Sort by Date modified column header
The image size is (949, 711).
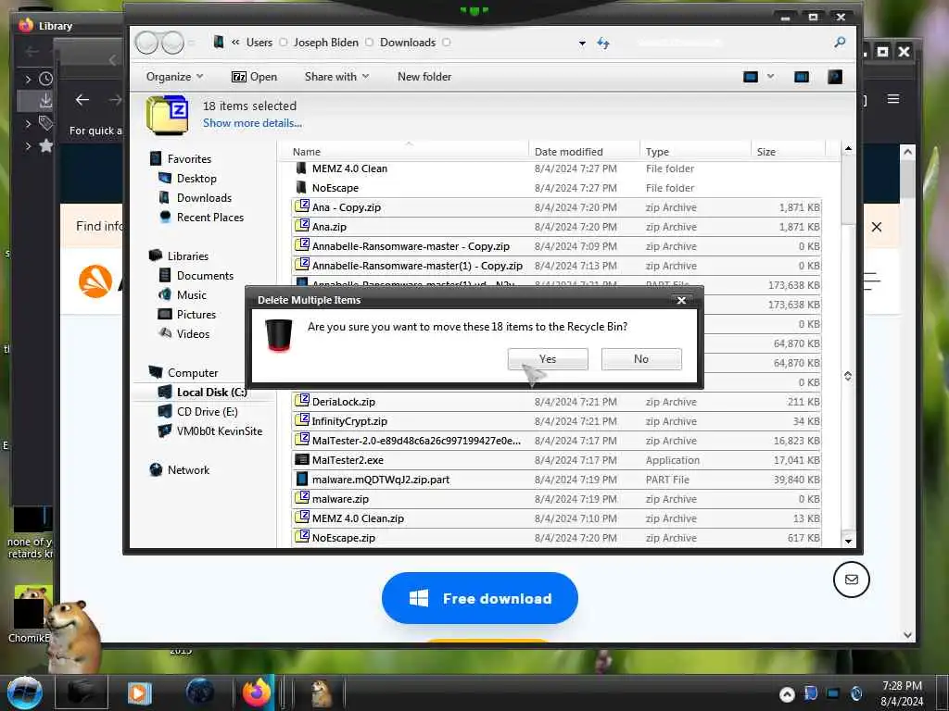coord(568,152)
